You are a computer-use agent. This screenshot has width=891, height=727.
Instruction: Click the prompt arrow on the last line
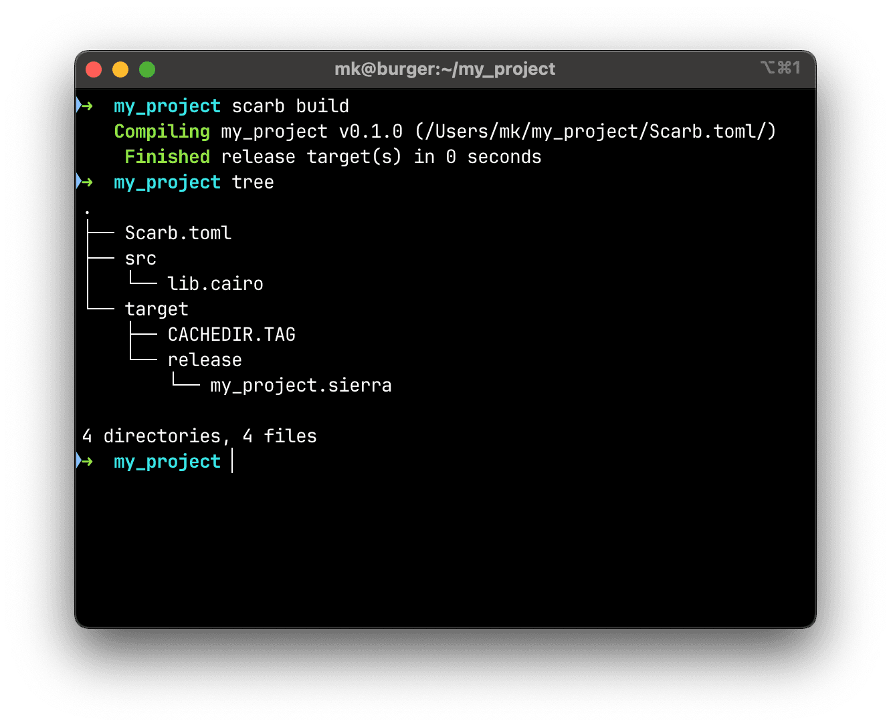85,461
